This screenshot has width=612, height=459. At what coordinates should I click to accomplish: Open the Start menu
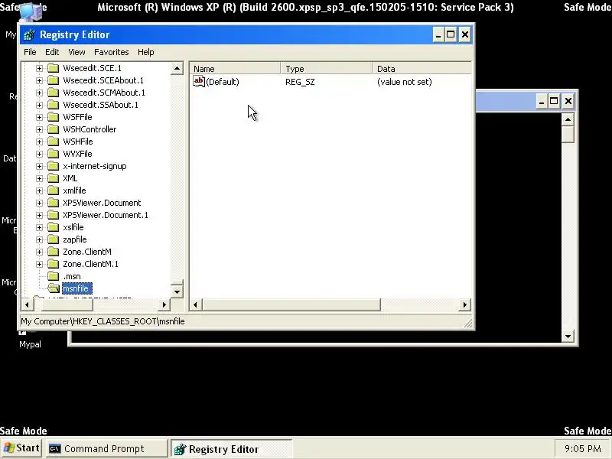pos(22,448)
